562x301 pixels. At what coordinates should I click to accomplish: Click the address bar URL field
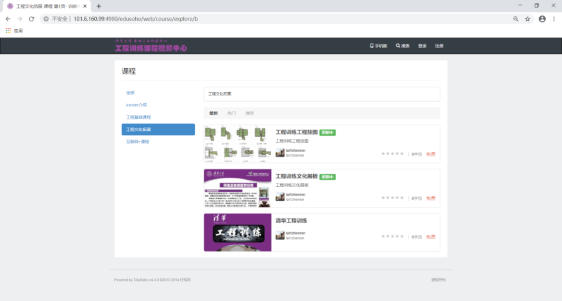point(287,19)
